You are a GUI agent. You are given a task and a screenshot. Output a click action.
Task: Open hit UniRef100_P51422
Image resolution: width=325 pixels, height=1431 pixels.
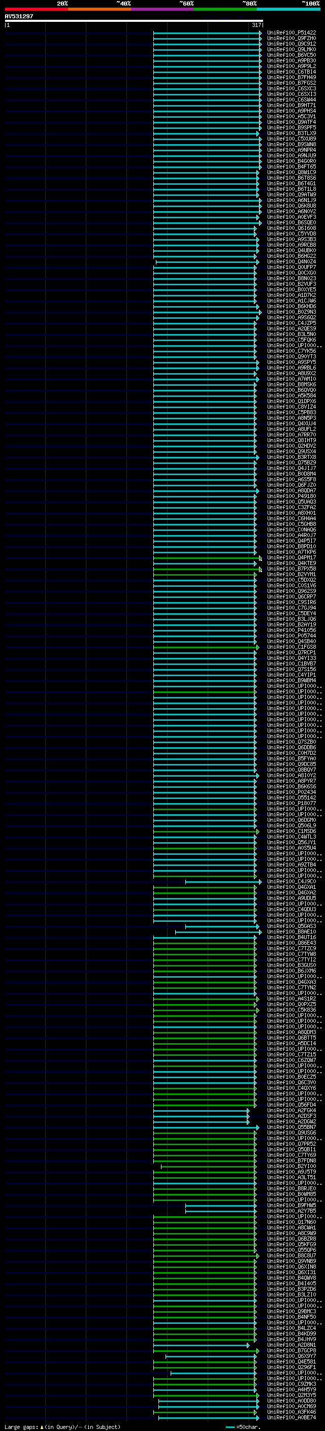point(291,33)
